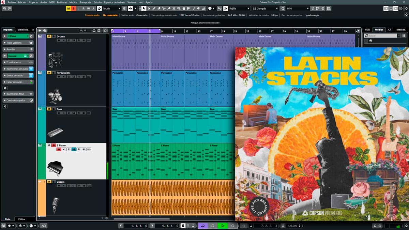Start playback with the green Play button
Image resolution: width=409 pixels, height=230 pixels.
point(223,226)
